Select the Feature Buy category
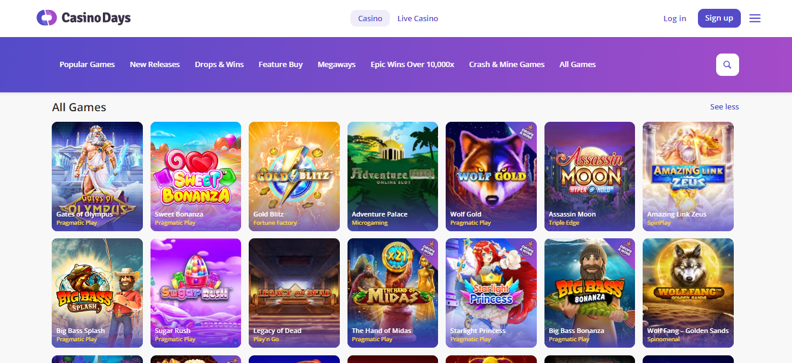The width and height of the screenshot is (792, 363). coord(280,65)
